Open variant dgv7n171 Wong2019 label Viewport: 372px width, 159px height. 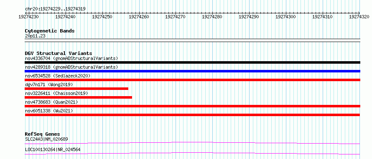pos(49,84)
